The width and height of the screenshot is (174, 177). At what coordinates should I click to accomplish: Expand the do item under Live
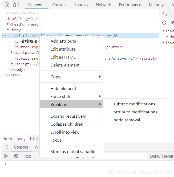pos(167,36)
